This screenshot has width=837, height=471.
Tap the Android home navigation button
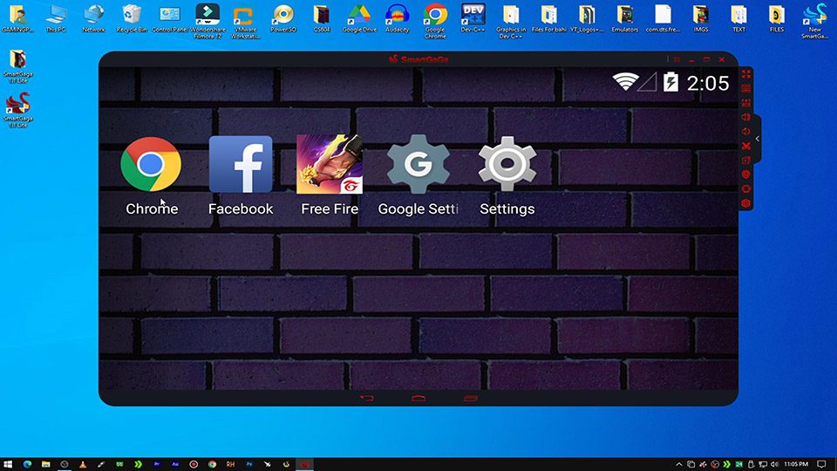[418, 398]
